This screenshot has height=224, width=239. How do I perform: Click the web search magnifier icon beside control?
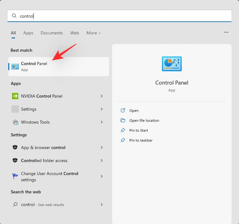pyautogui.click(x=15, y=204)
